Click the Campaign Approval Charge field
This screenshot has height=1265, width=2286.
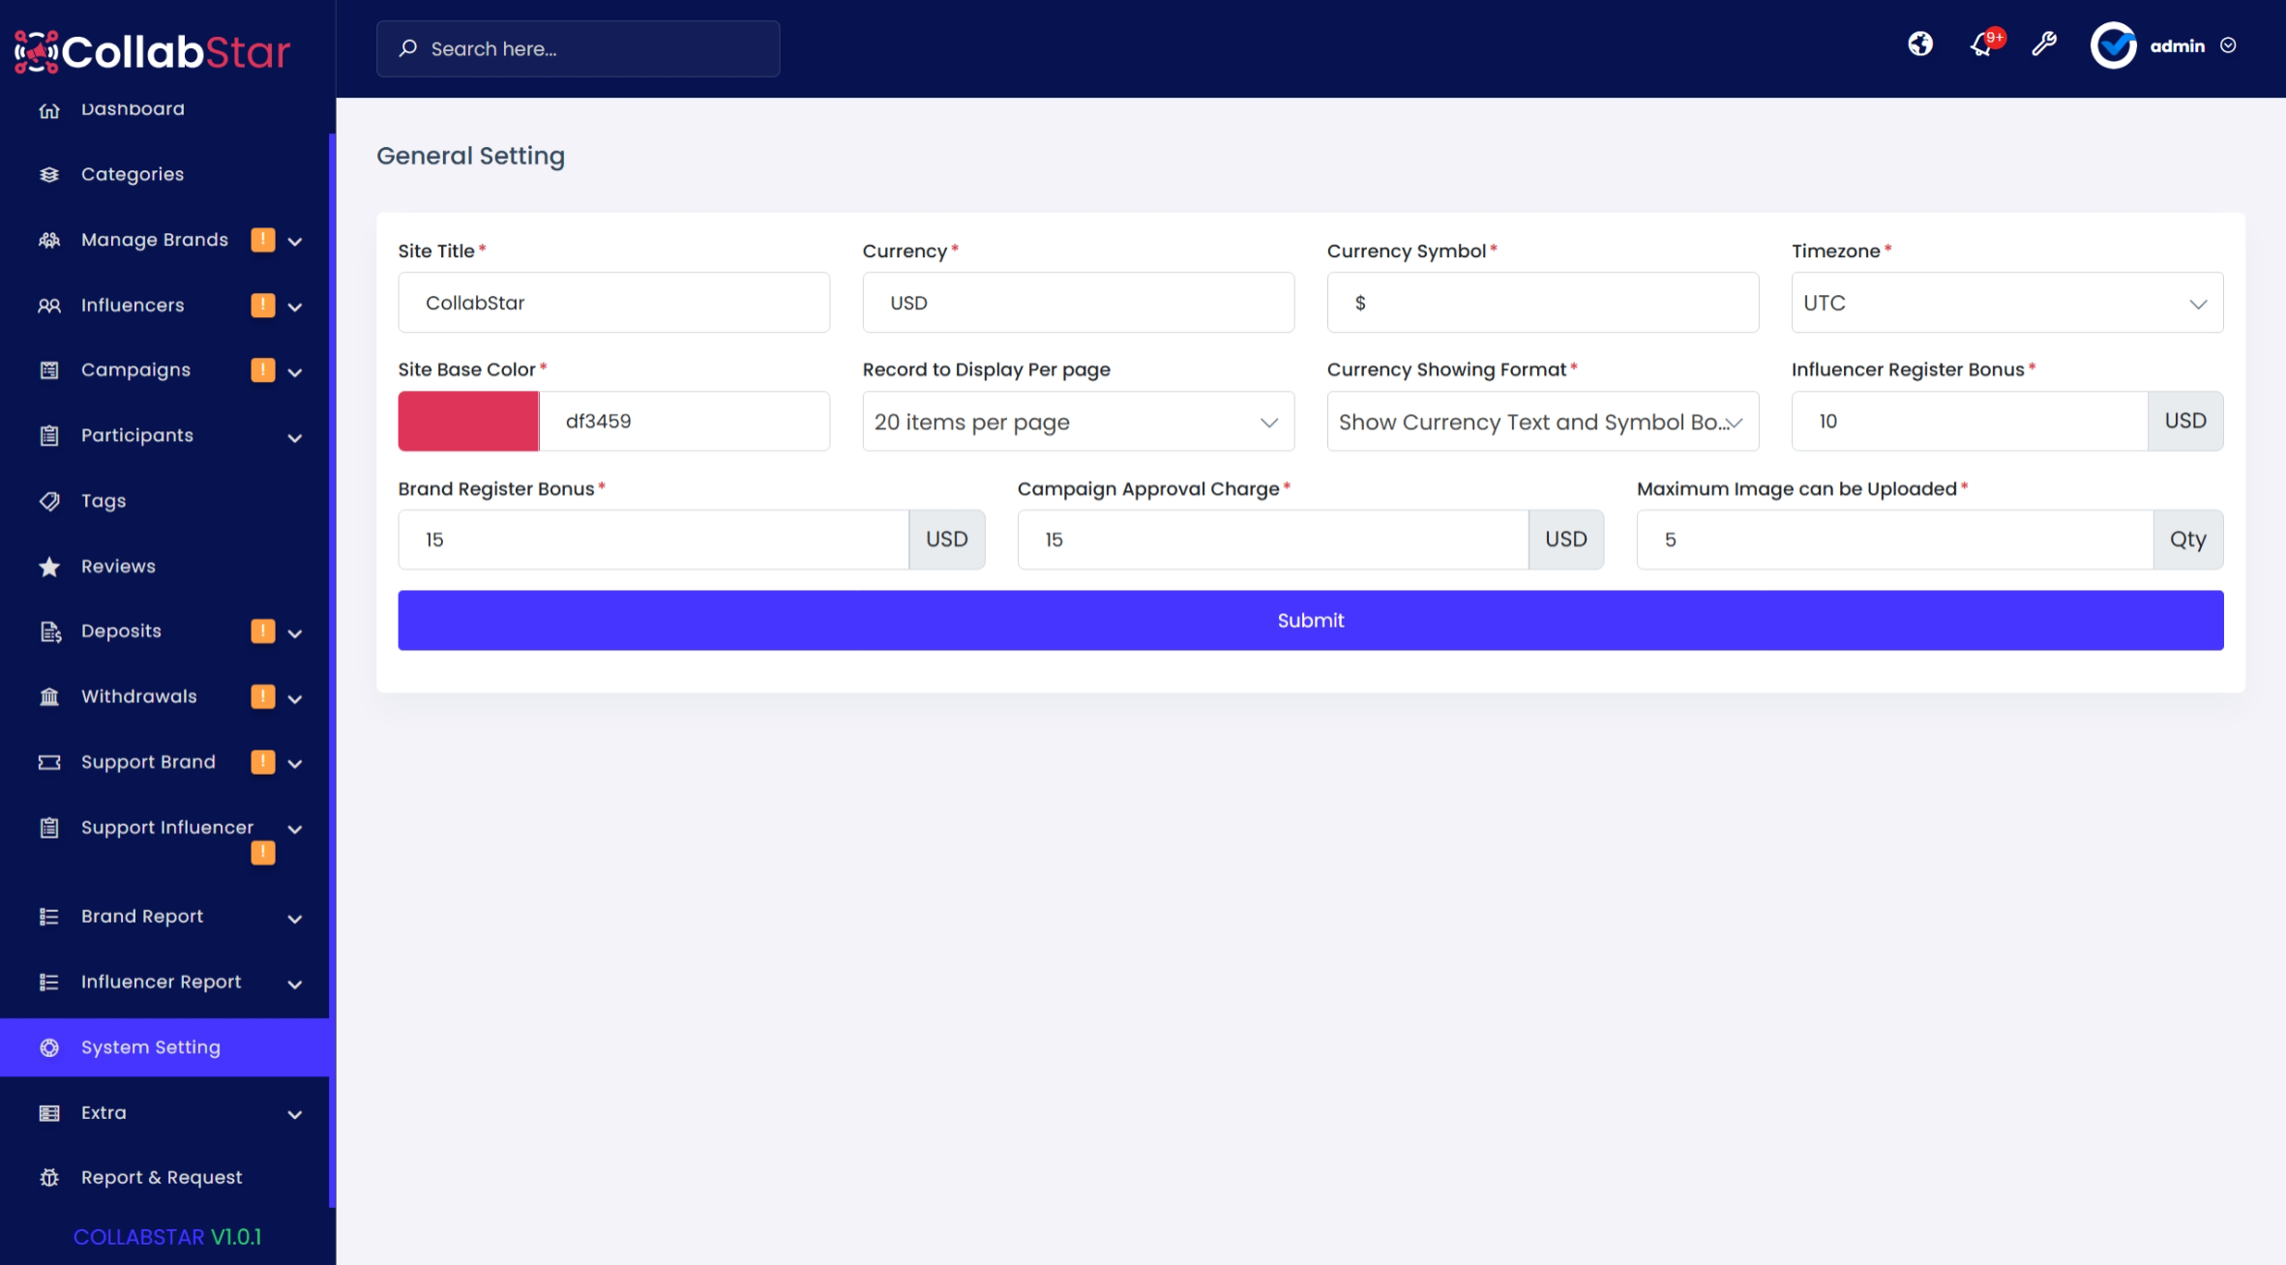tap(1272, 540)
